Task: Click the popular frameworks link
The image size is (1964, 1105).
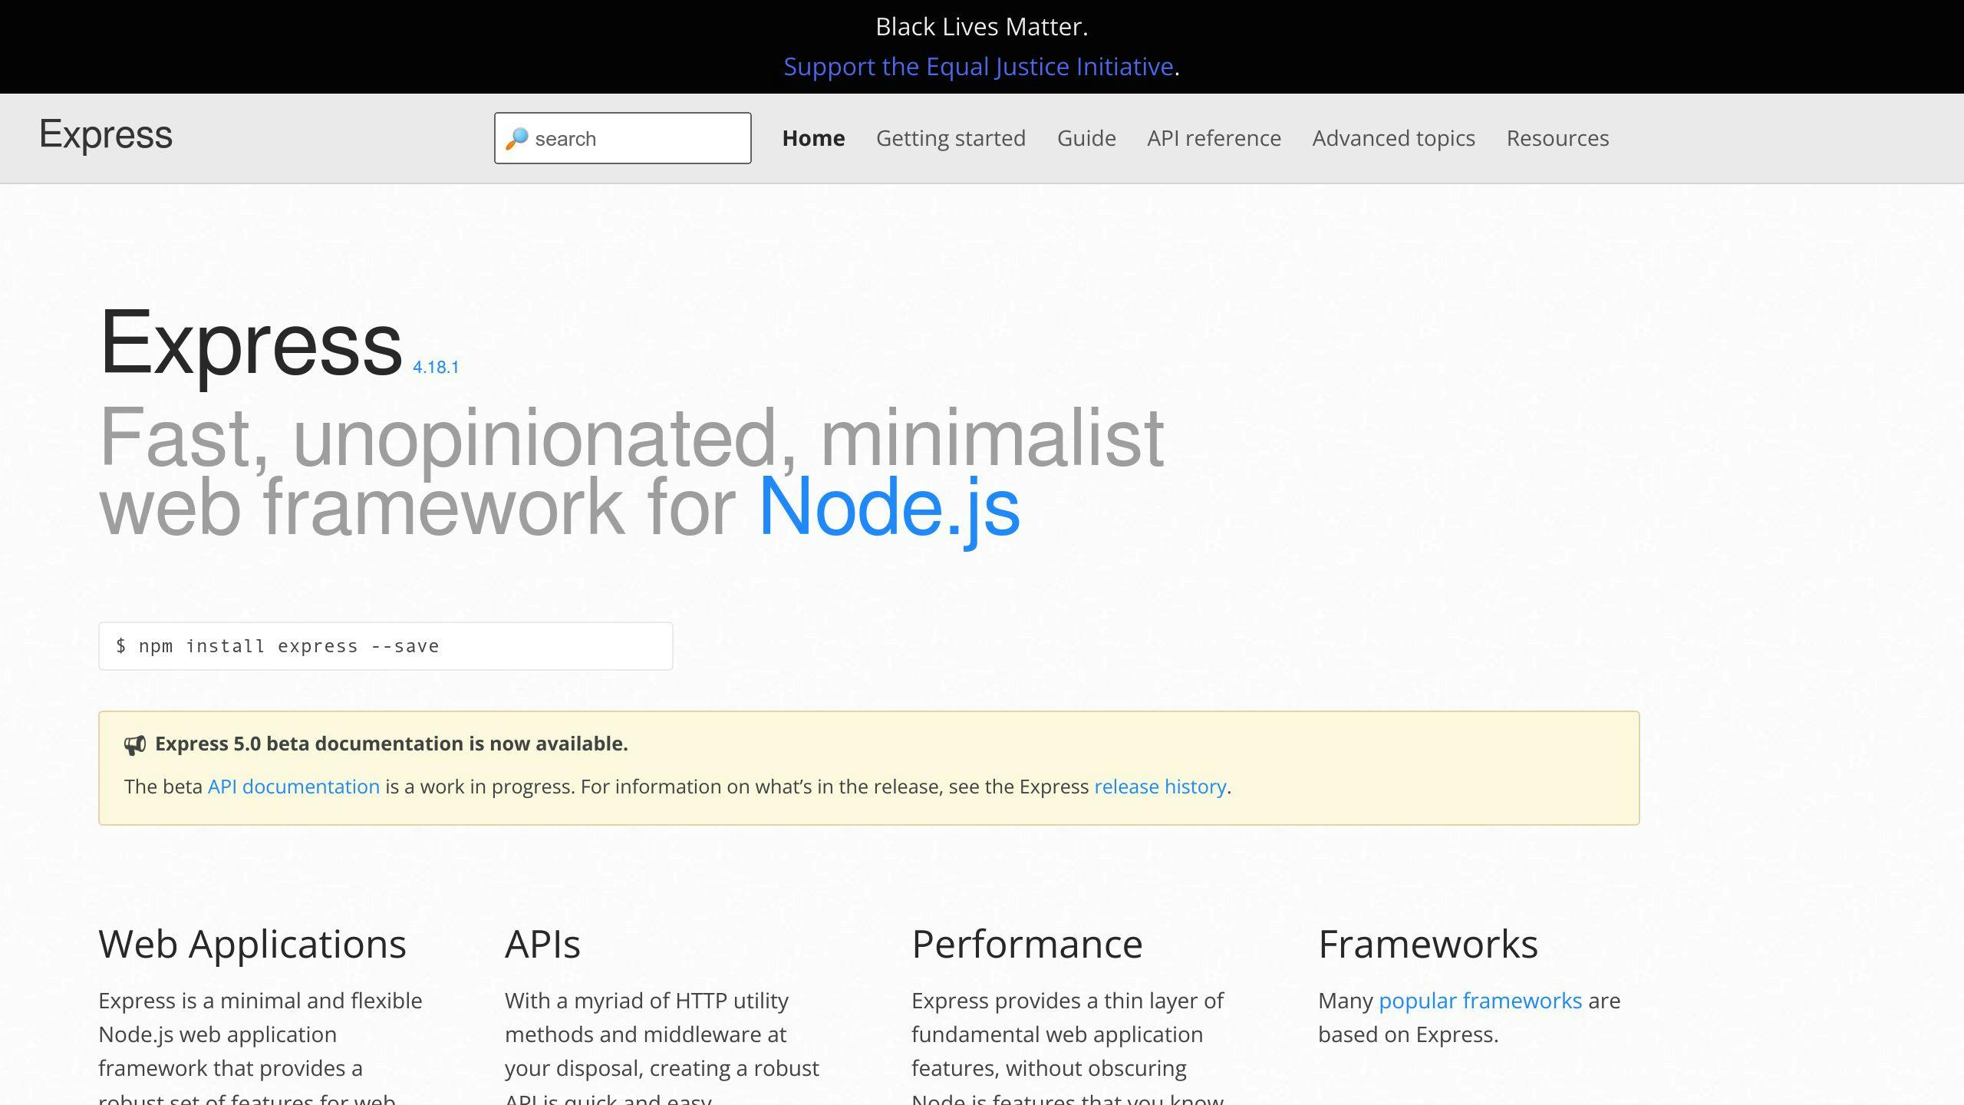Action: [x=1480, y=1000]
